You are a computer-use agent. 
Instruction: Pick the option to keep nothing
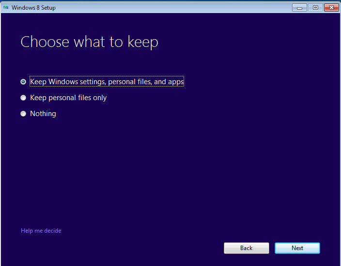tap(23, 114)
